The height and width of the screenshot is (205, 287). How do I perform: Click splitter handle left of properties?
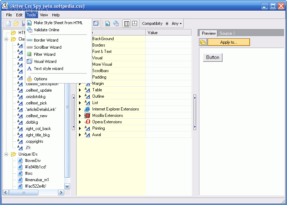point(73,112)
